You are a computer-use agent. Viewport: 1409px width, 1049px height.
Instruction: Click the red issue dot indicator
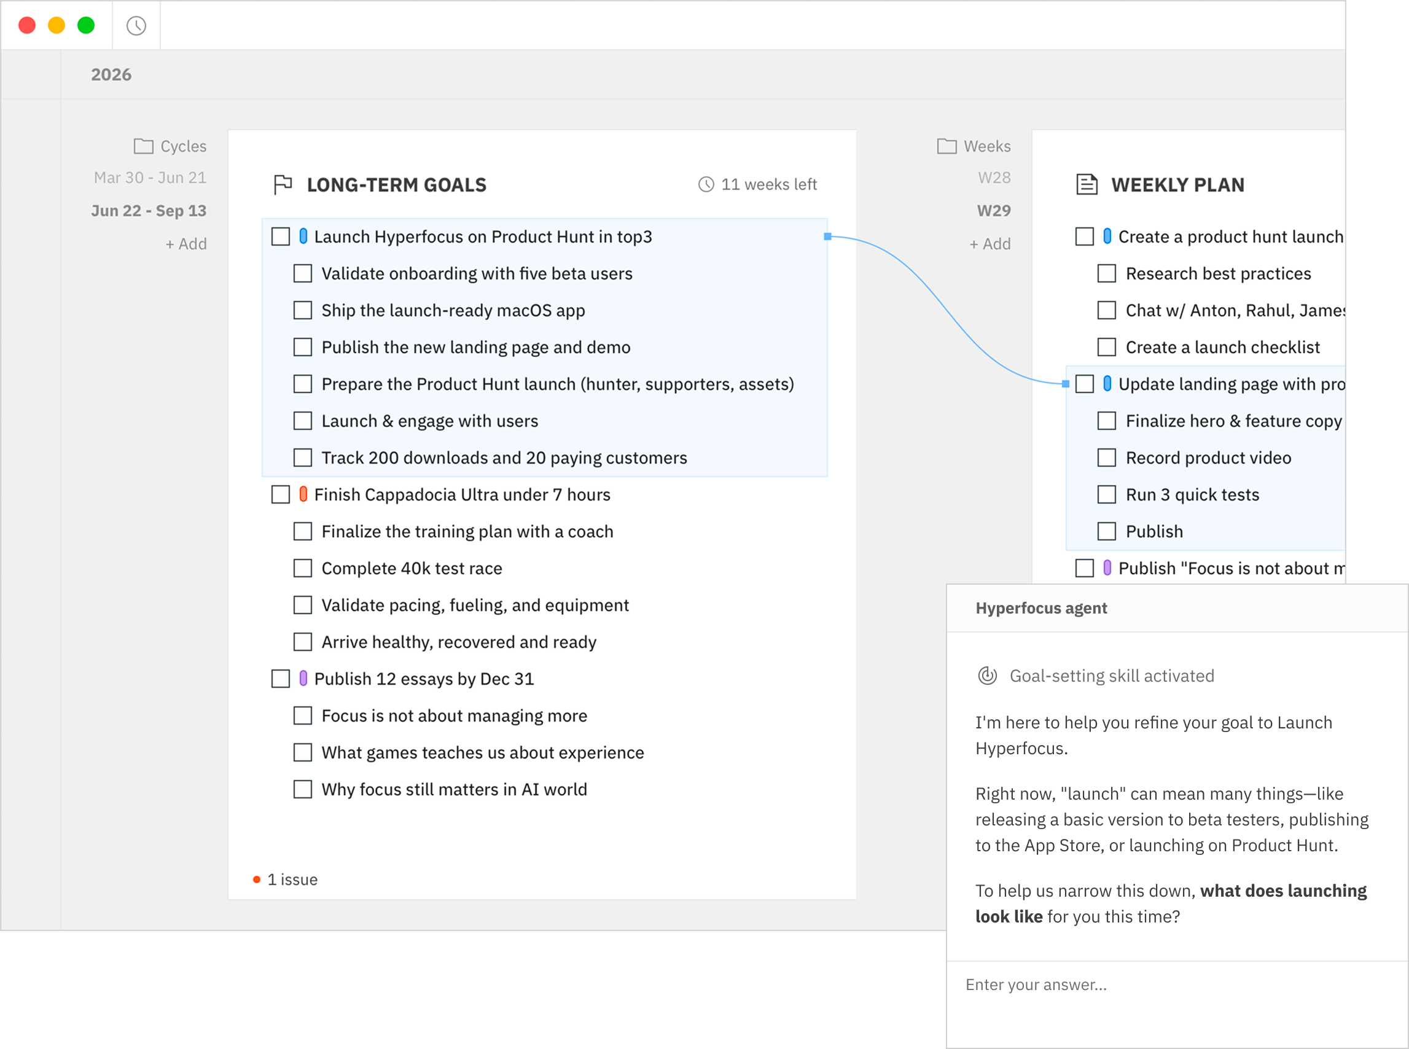coord(257,879)
